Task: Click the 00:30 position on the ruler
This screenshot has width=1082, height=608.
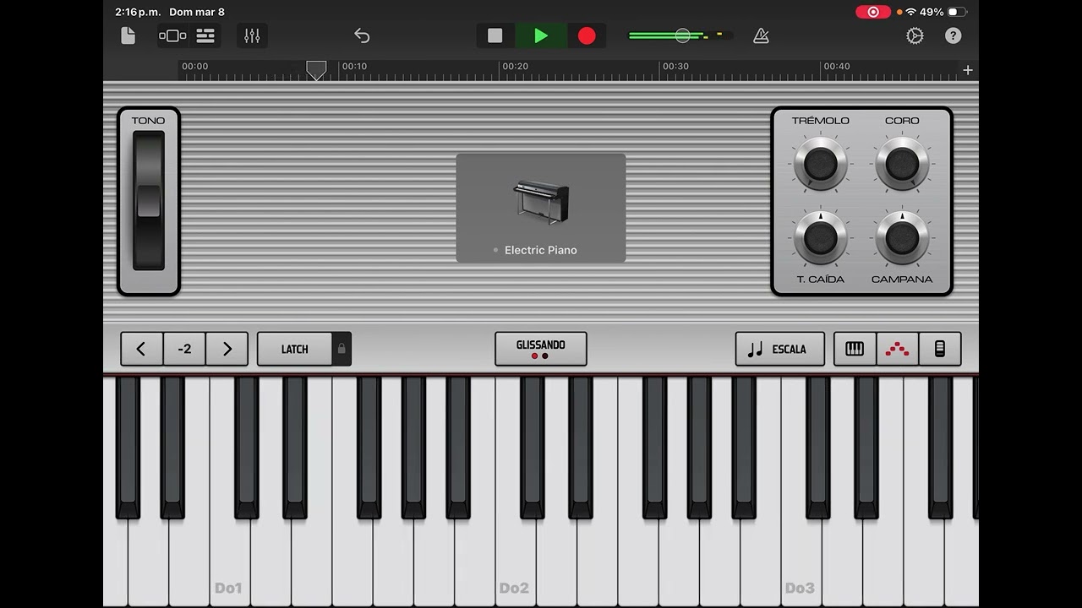Action: coord(675,66)
